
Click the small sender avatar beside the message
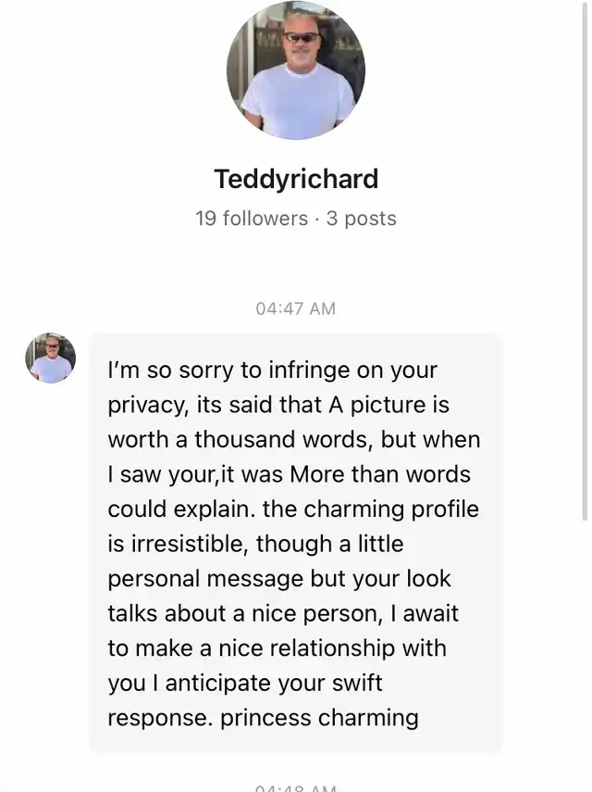[50, 358]
